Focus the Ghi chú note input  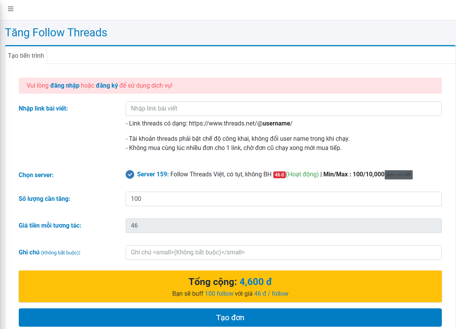click(x=284, y=252)
